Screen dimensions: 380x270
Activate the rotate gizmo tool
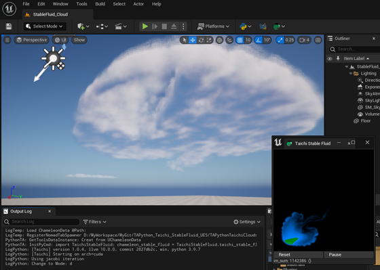(x=201, y=40)
